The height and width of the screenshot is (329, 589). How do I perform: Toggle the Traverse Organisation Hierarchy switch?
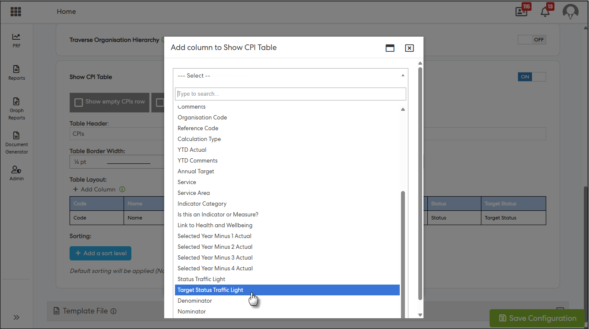(x=532, y=40)
